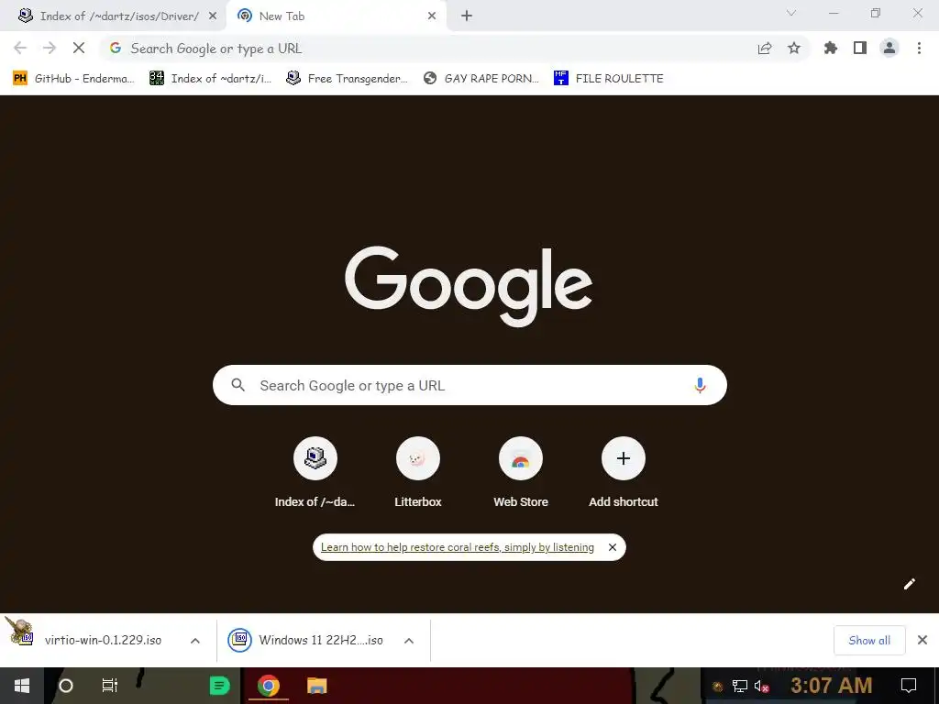
Task: Follow the restore coral reefs link
Action: pyautogui.click(x=458, y=547)
